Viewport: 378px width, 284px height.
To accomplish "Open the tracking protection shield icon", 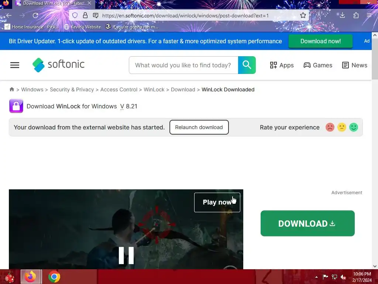I will pyautogui.click(x=75, y=16).
